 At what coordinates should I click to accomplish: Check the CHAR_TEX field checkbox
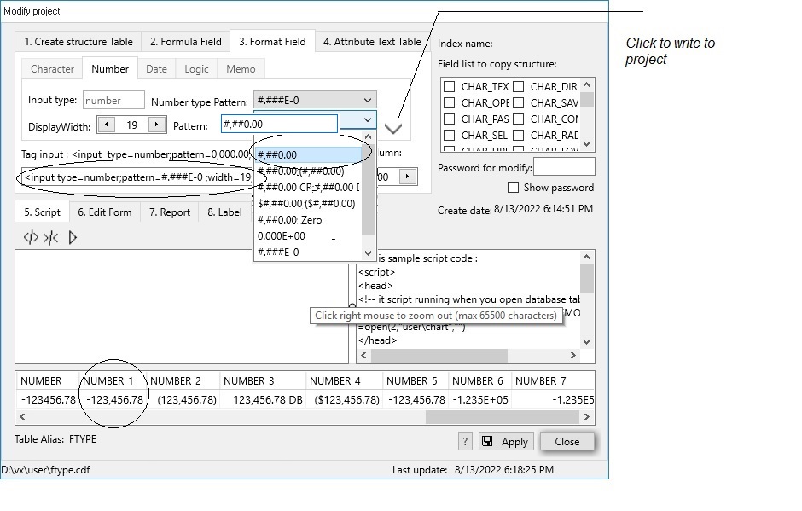pos(449,87)
